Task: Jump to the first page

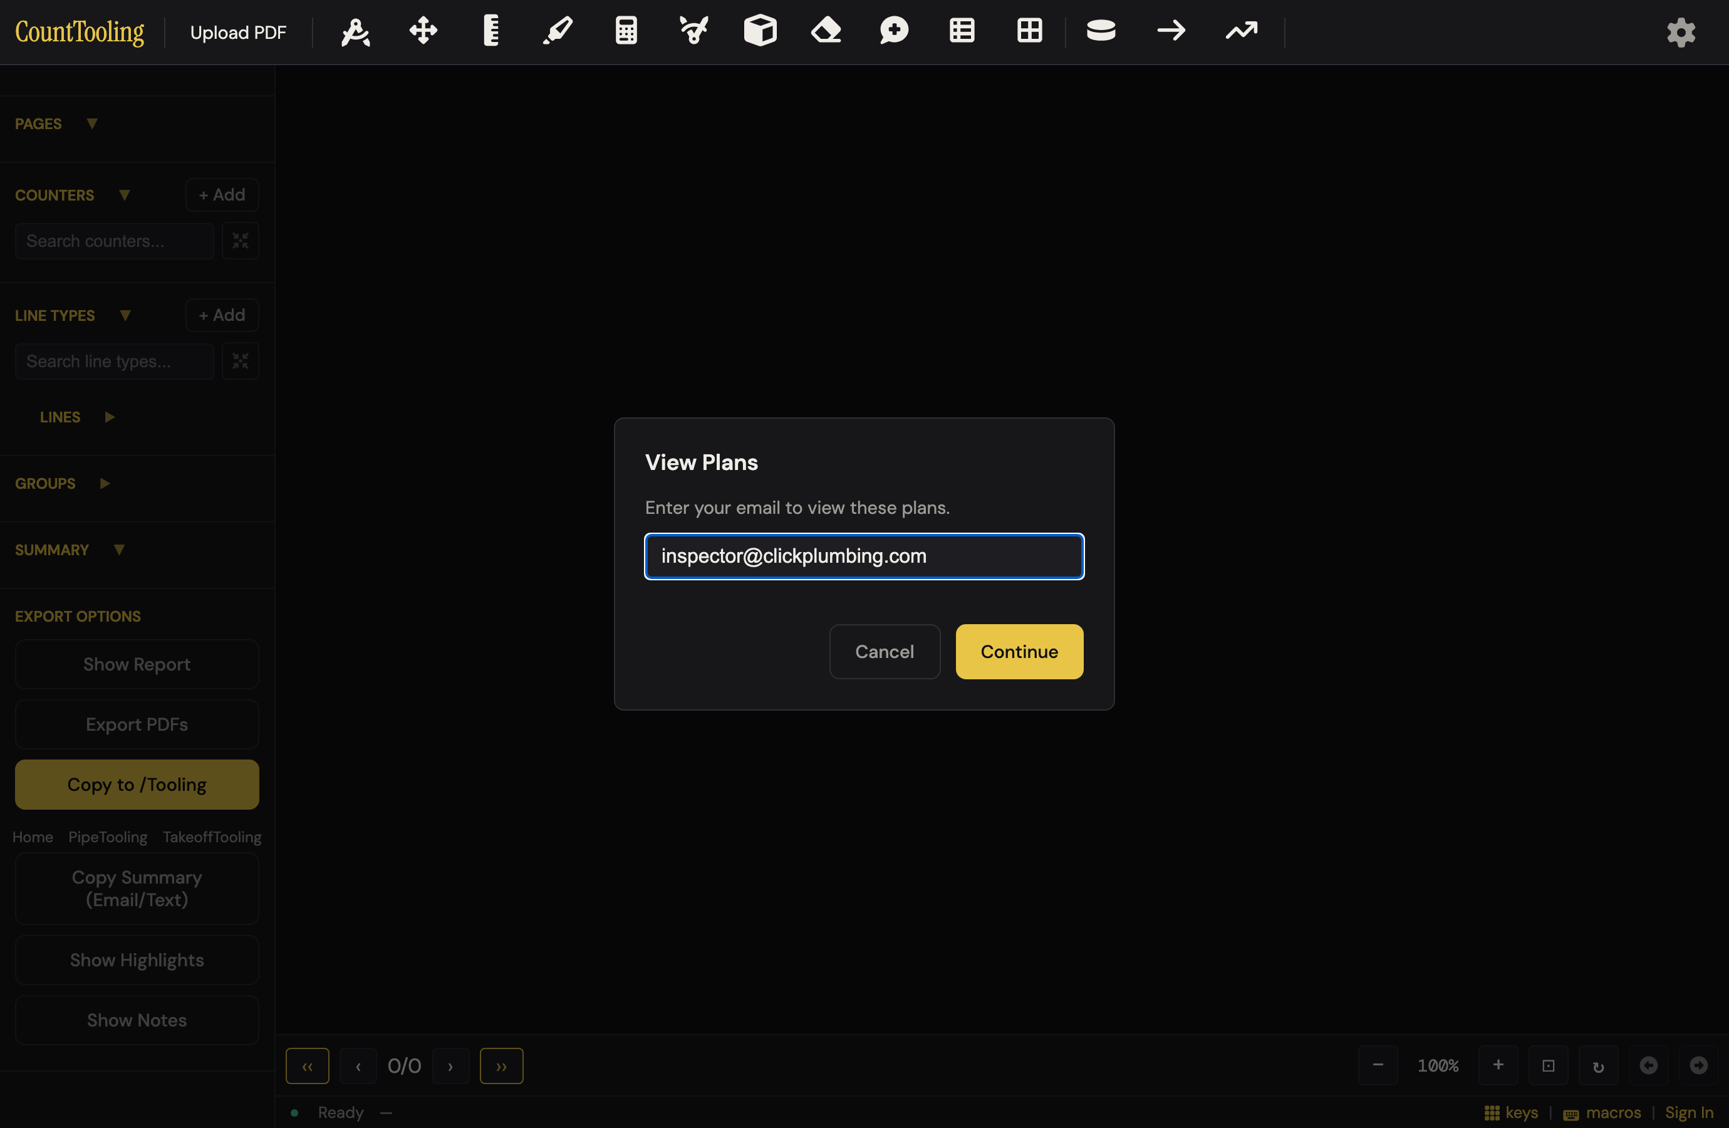Action: [x=308, y=1066]
